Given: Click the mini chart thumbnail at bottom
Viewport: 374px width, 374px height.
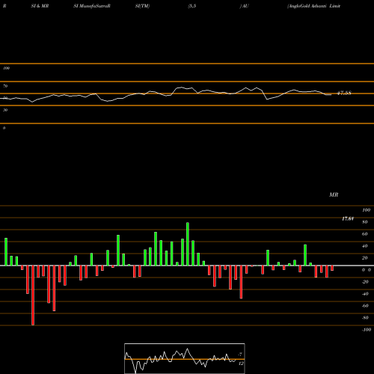Looking at the screenshot, I should (185, 358).
